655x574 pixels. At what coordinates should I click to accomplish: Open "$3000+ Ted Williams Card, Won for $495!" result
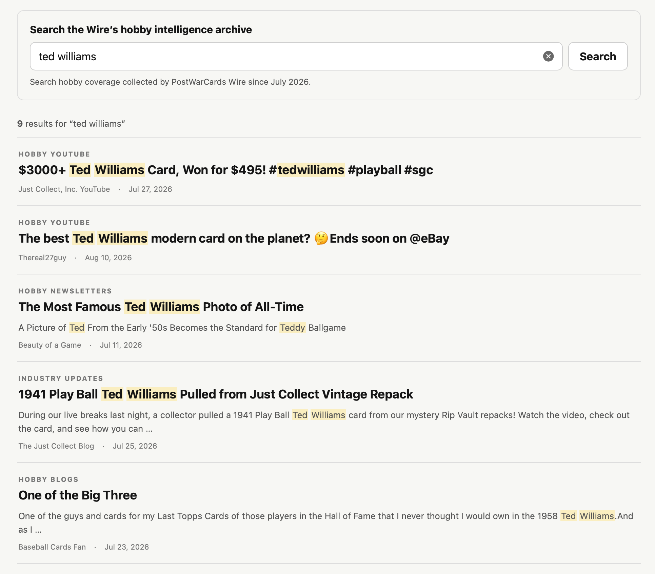click(226, 170)
